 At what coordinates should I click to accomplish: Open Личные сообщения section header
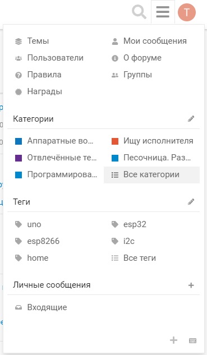click(52, 285)
